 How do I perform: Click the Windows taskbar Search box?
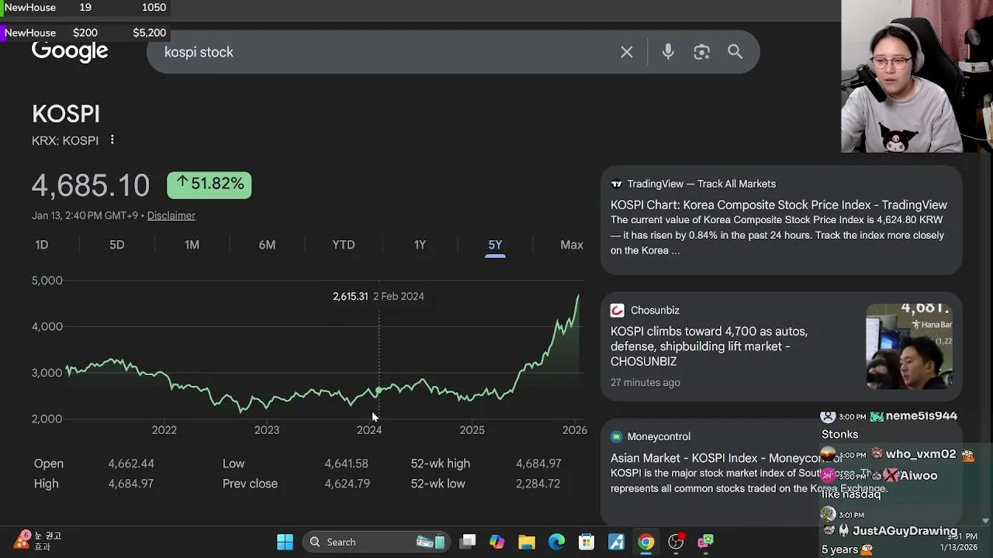pyautogui.click(x=375, y=542)
